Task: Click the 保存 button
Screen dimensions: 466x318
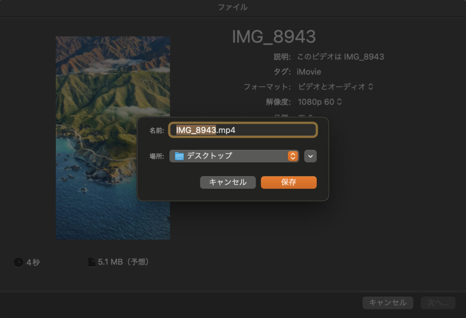Action: click(289, 182)
